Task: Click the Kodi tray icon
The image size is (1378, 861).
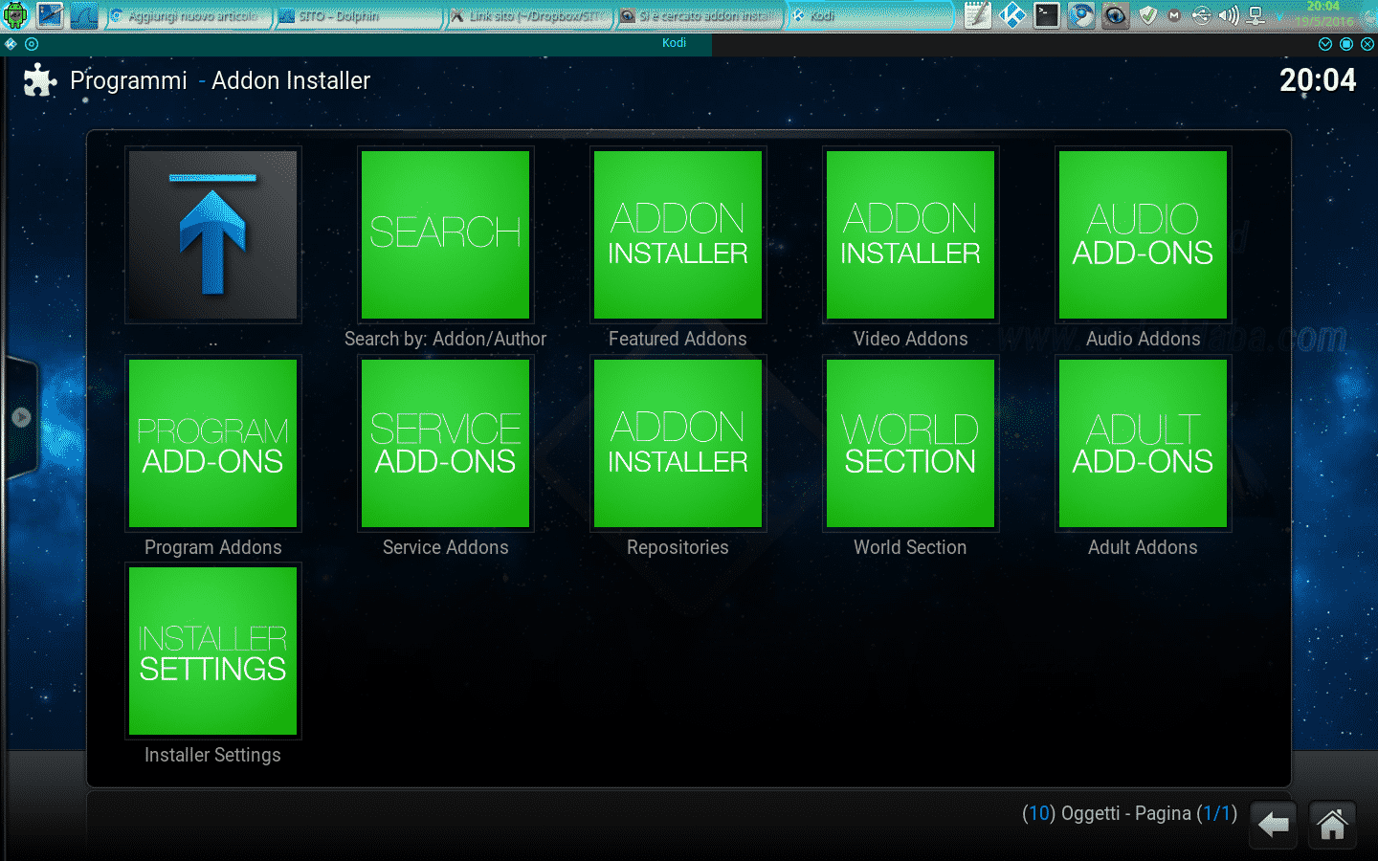Action: [x=1011, y=15]
